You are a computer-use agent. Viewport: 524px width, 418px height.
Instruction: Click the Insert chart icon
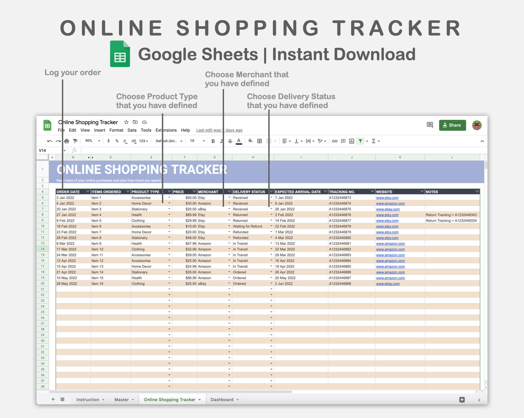point(351,141)
